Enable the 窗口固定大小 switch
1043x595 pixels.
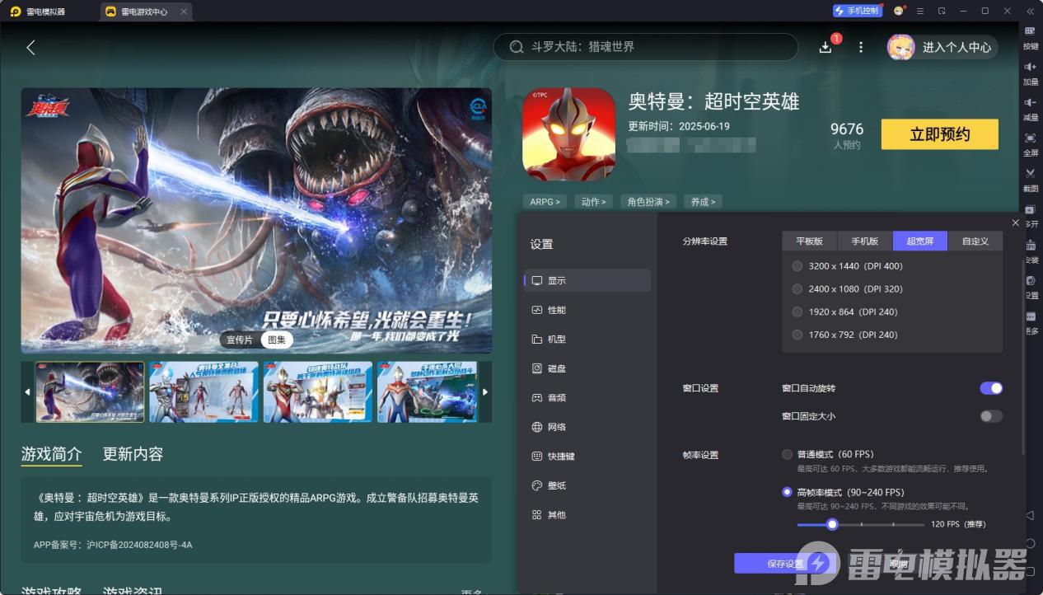pos(990,416)
